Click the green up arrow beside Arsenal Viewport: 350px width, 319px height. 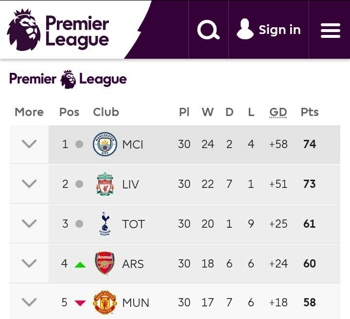(x=80, y=265)
